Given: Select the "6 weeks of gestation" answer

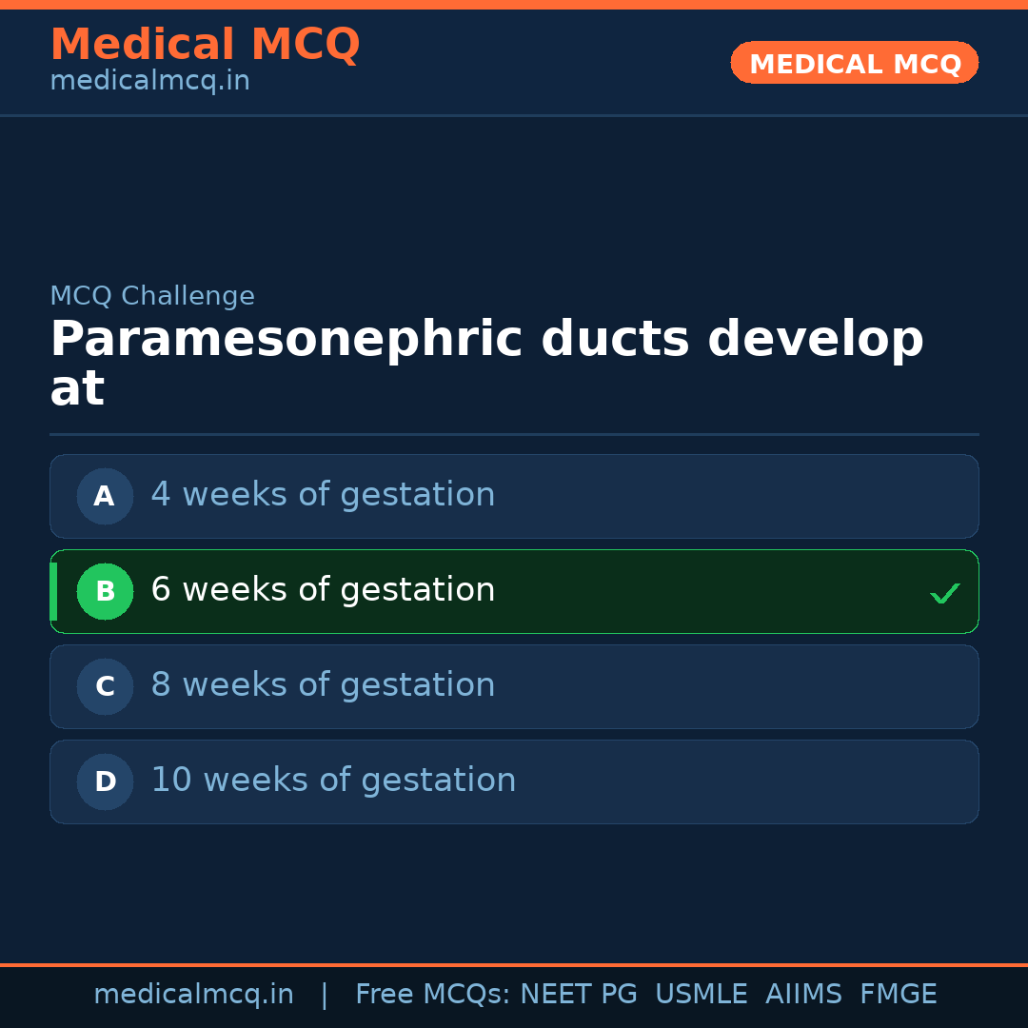Looking at the screenshot, I should point(323,590).
